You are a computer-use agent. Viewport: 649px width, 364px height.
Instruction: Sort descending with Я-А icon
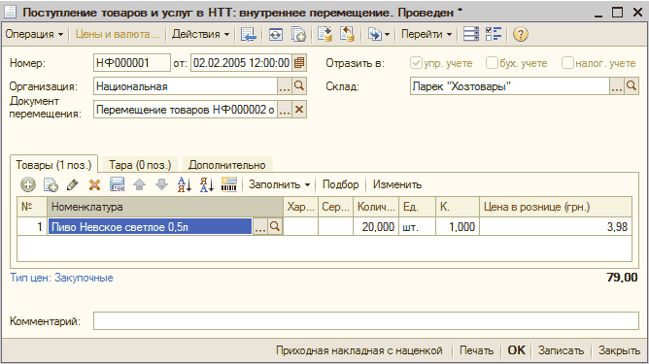coord(207,184)
